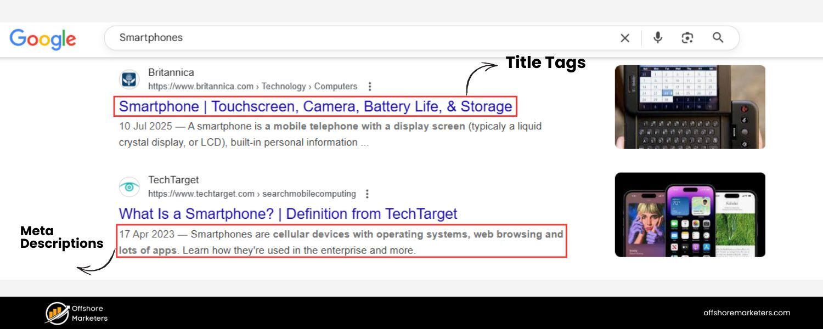This screenshot has height=329, width=823.
Task: Click the magnifying glass search button
Action: pos(718,37)
